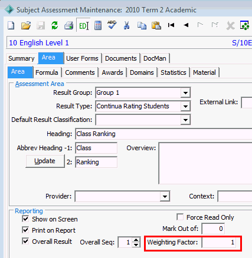Switch to the Domains sub-tab
This screenshot has height=258, width=252.
142,72
